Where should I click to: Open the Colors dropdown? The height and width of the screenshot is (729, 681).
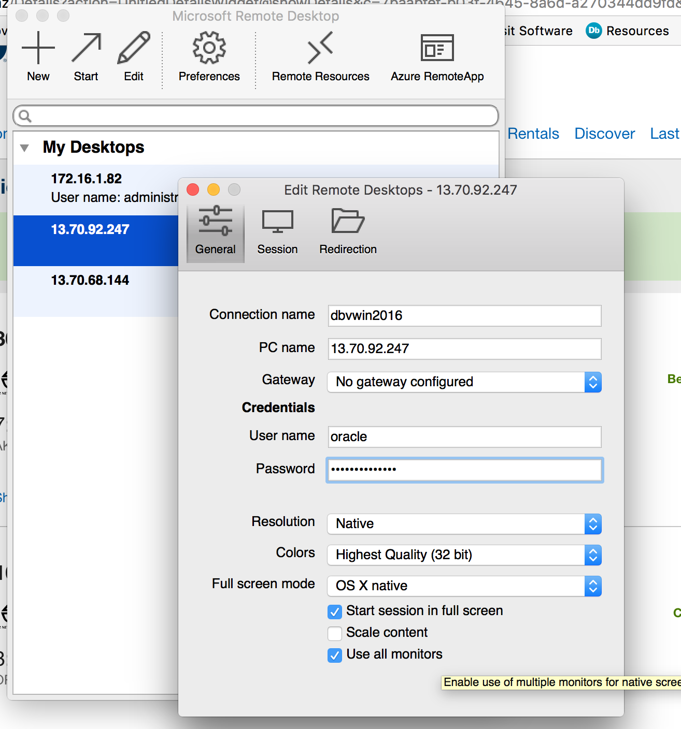[464, 555]
